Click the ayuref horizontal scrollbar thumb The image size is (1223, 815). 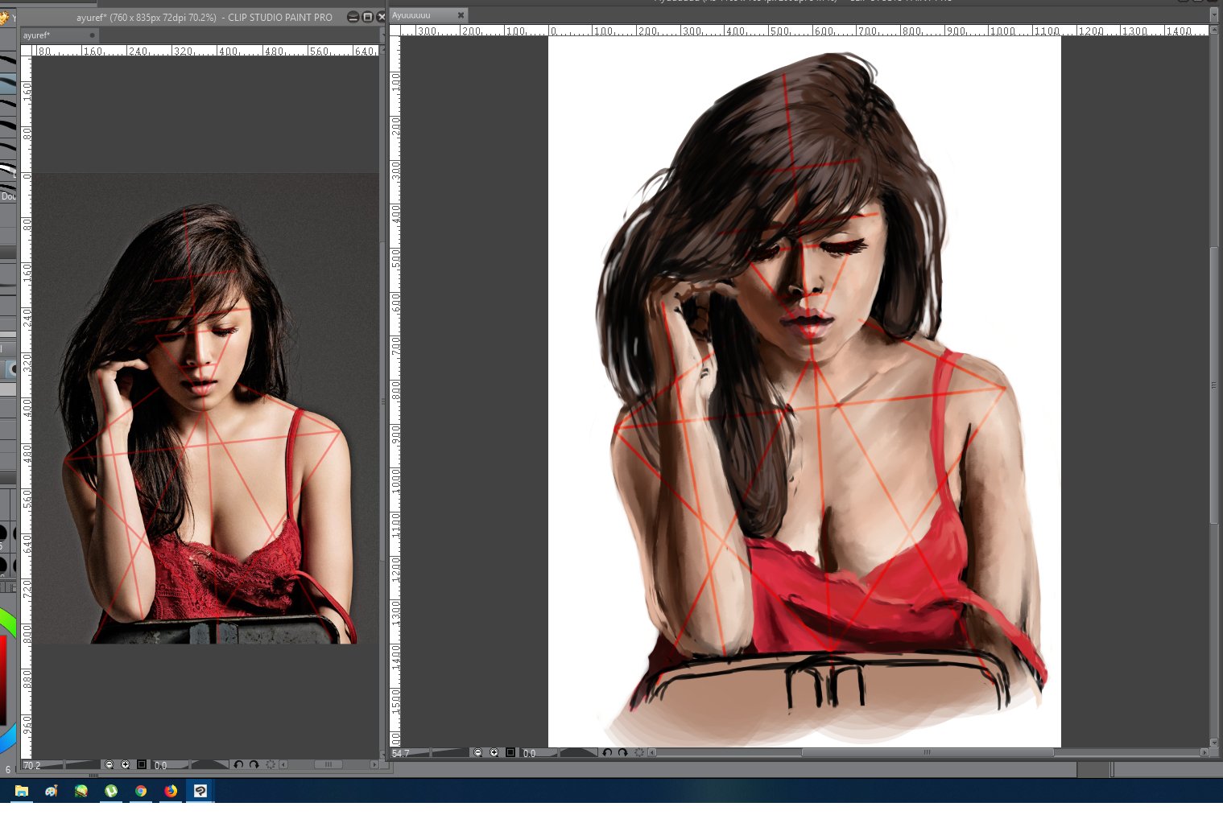point(328,764)
